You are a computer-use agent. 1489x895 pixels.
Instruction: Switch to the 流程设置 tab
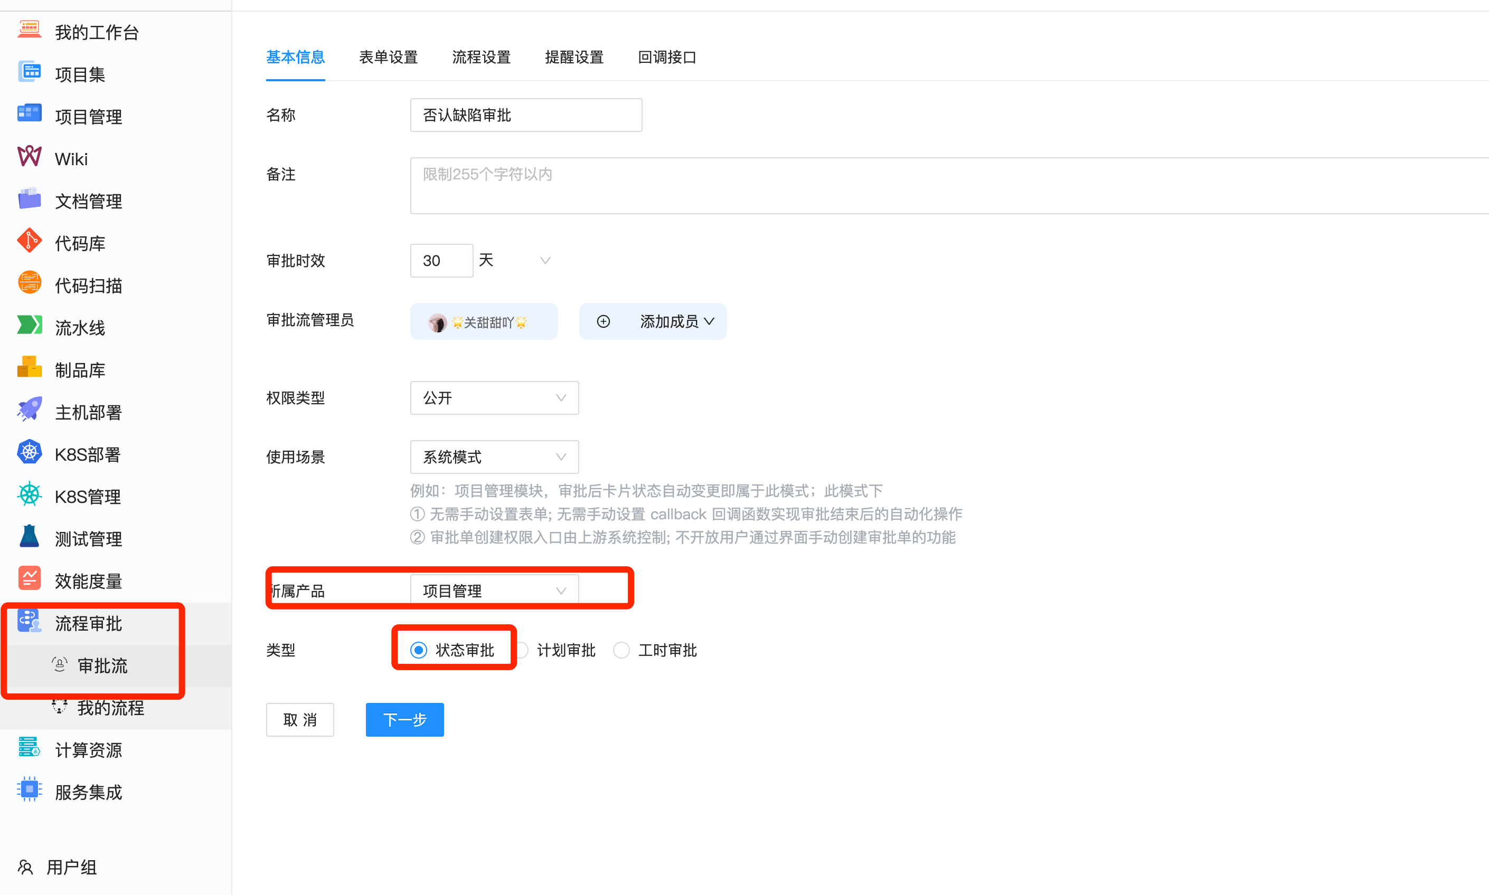[481, 58]
